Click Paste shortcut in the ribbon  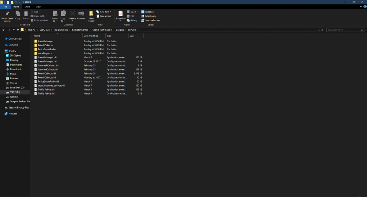coord(39,20)
